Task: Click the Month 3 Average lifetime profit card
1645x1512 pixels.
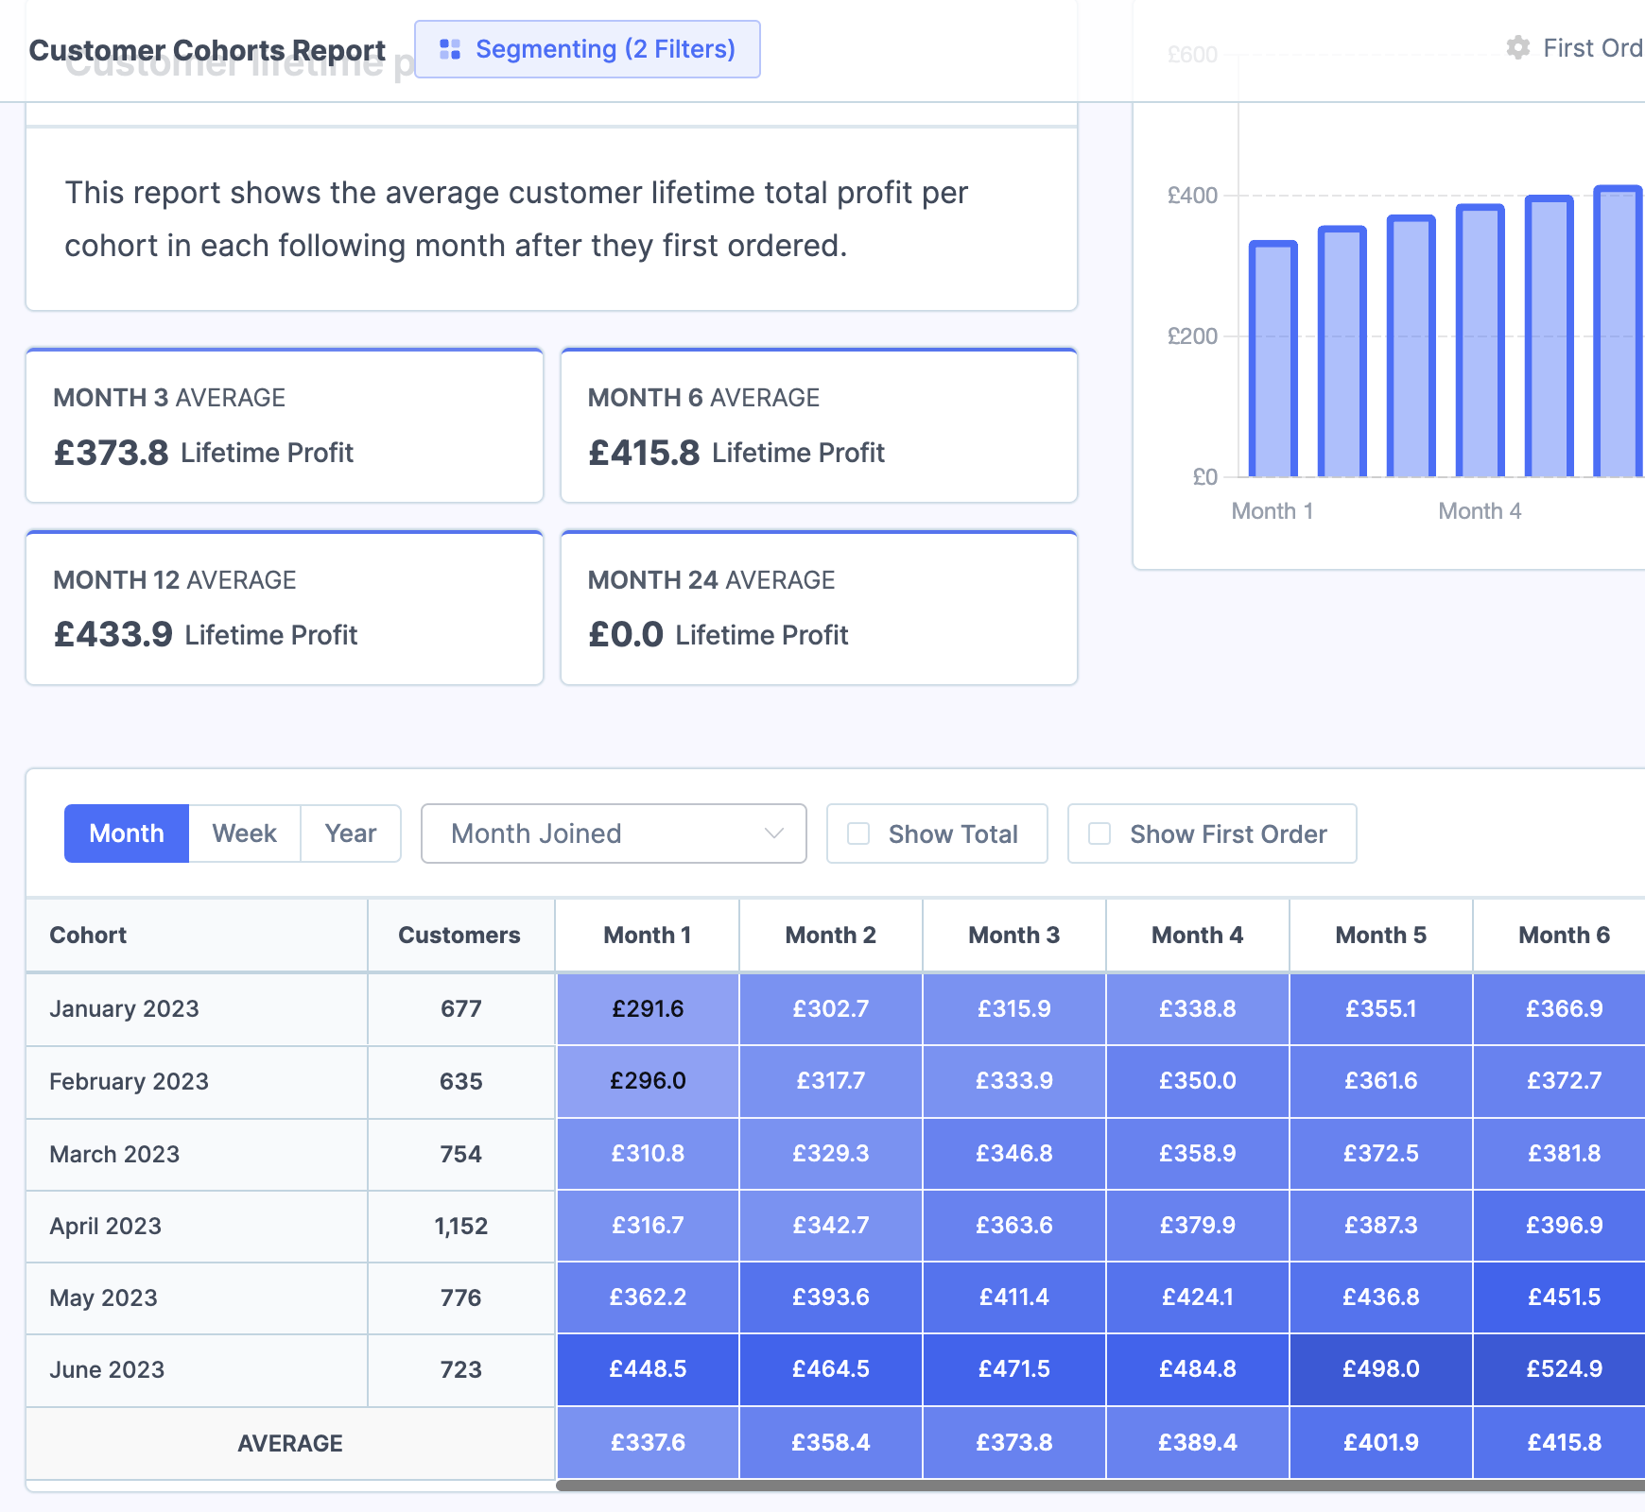Action: point(284,425)
